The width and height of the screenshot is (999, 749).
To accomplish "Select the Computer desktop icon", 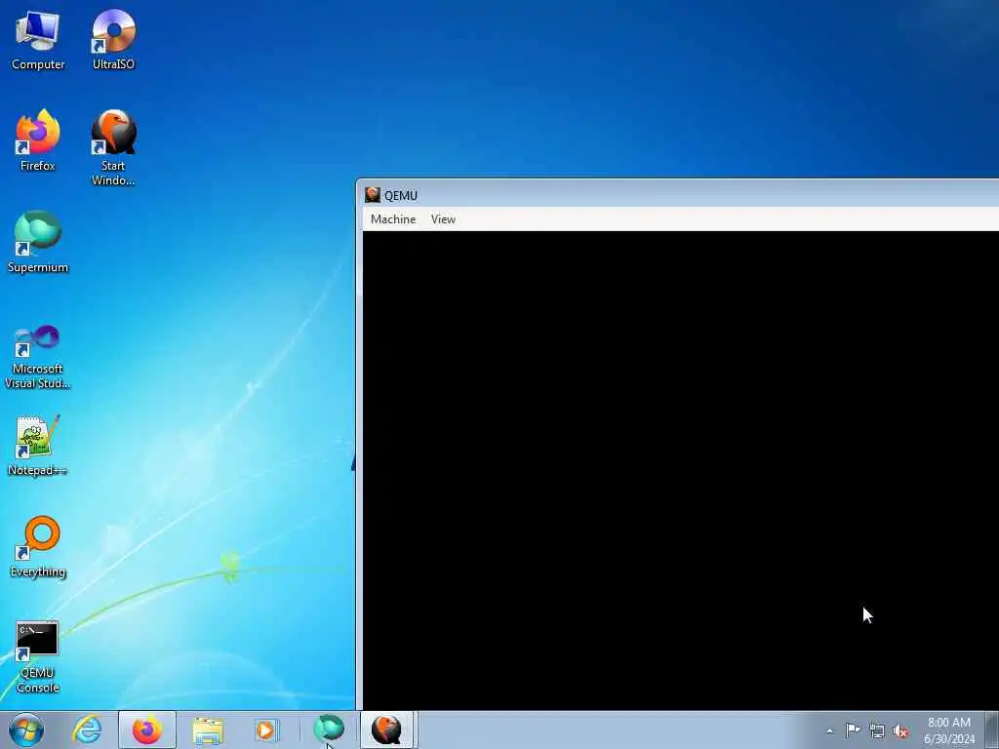I will point(38,39).
